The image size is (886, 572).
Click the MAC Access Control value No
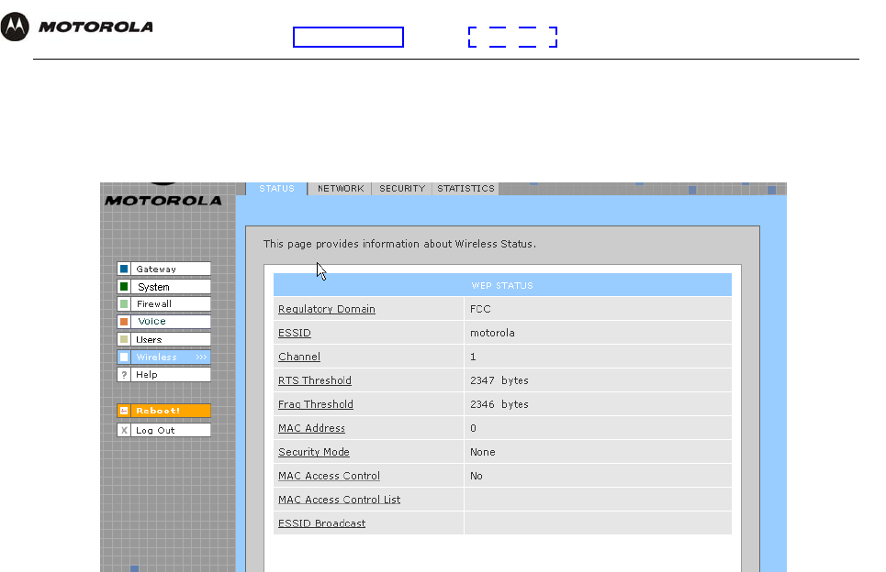[477, 476]
